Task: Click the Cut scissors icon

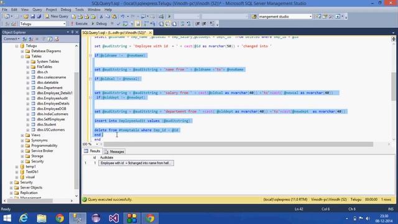Action: (101, 17)
